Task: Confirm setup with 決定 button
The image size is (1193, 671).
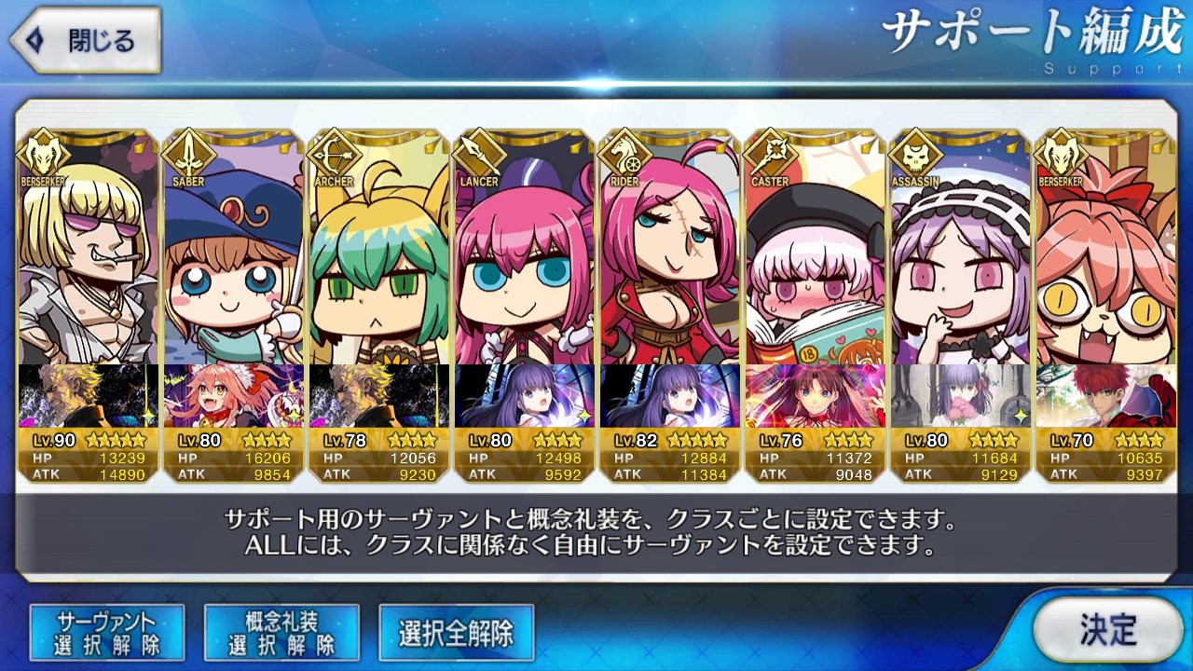Action: pos(1107,630)
